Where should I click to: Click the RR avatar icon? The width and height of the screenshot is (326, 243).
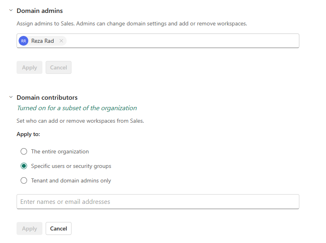point(23,41)
